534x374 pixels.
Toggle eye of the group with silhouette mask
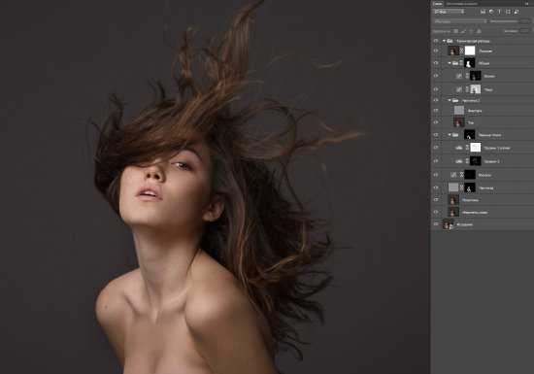pos(436,63)
